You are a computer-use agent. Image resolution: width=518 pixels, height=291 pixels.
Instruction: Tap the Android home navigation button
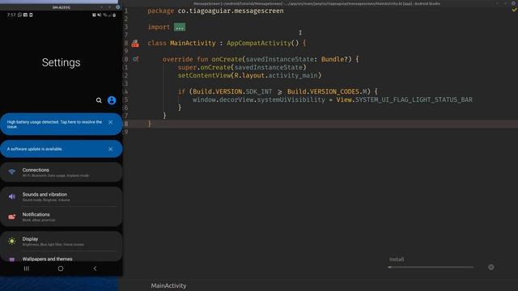(61, 268)
